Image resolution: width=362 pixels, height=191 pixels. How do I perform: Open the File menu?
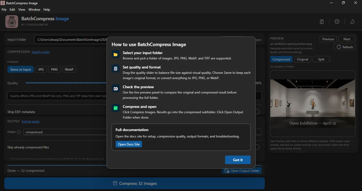tap(4, 10)
